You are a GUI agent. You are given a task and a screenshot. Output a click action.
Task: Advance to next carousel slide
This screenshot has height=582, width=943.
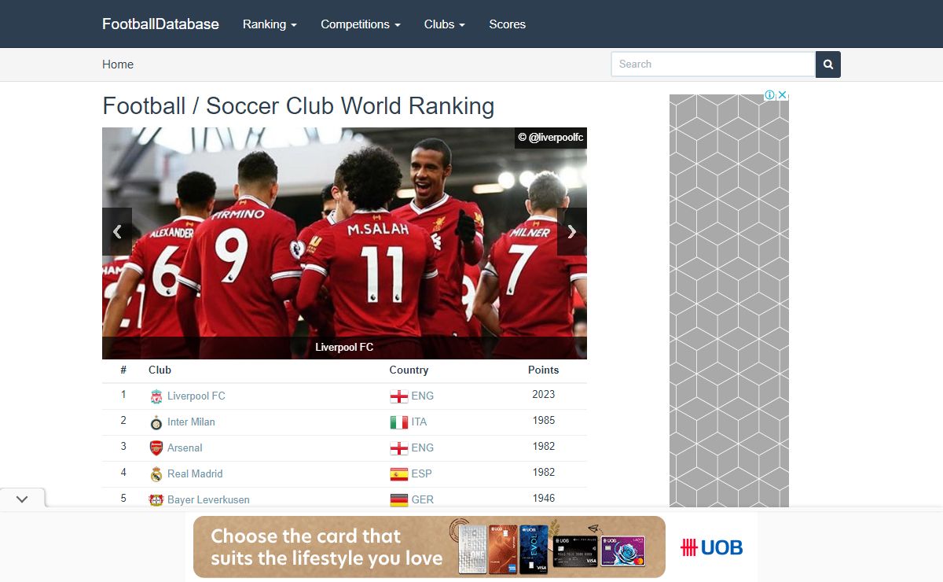coord(572,231)
